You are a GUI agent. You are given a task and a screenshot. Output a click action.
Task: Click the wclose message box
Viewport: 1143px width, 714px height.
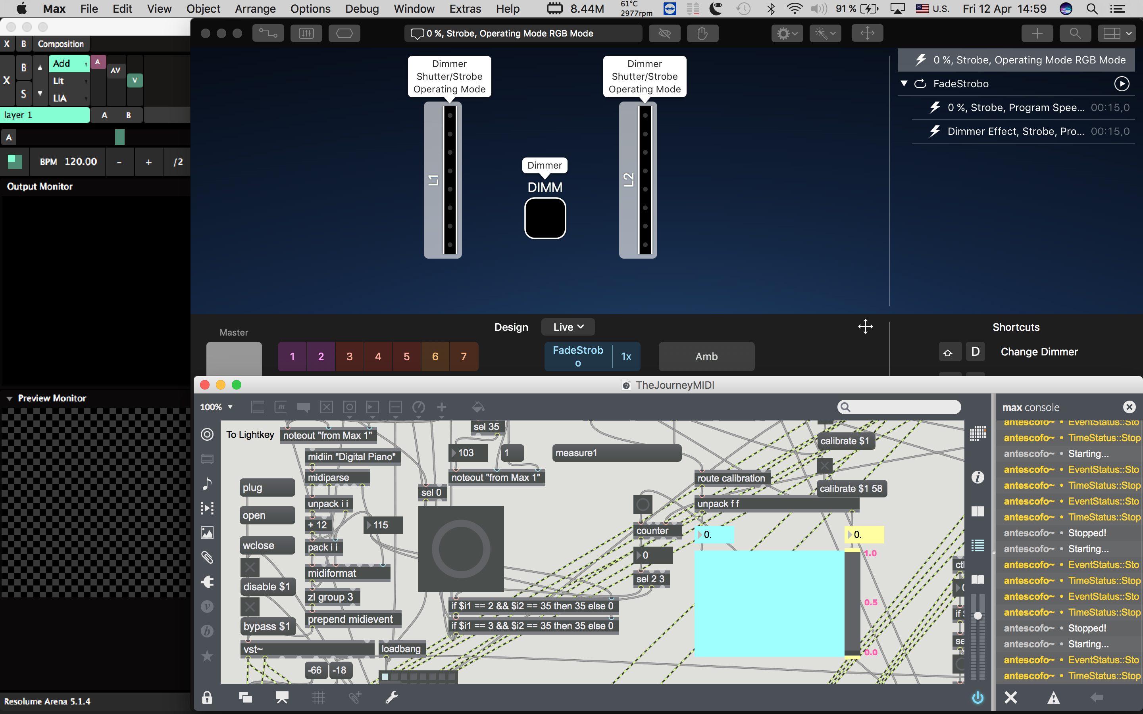pyautogui.click(x=267, y=545)
